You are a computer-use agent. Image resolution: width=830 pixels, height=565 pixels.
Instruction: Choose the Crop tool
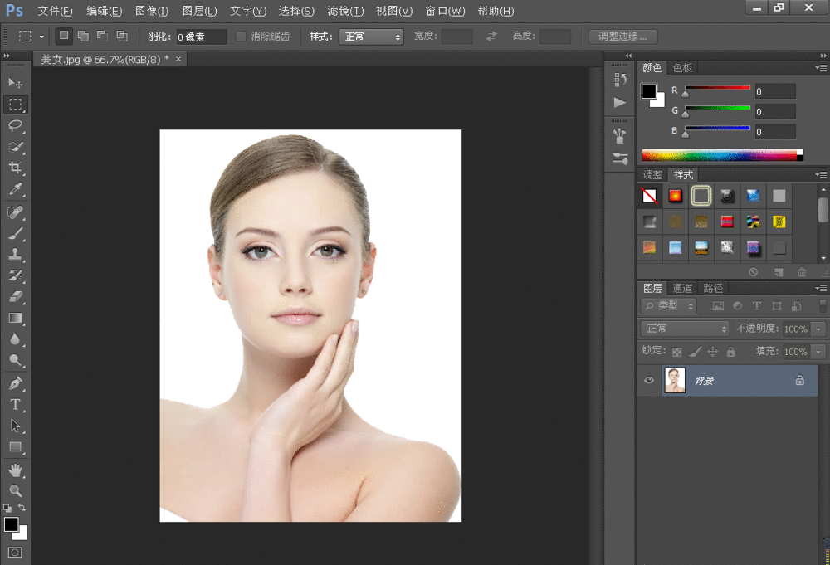[16, 168]
